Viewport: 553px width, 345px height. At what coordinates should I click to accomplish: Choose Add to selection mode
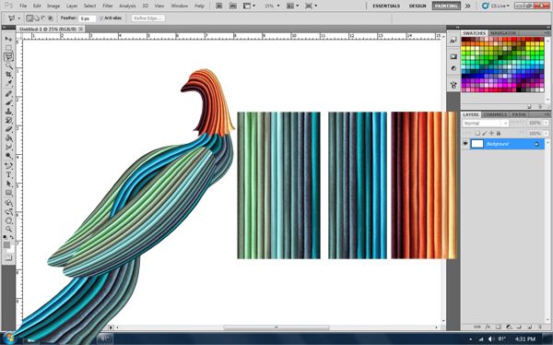[x=37, y=18]
